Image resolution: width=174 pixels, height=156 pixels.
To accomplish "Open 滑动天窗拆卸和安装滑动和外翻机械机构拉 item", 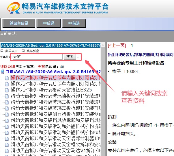I will coord(56,132).
